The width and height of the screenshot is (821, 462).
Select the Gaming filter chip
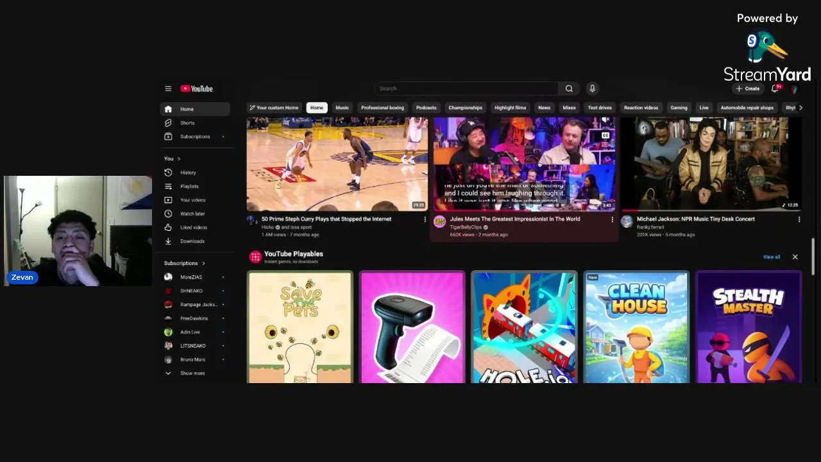point(679,108)
